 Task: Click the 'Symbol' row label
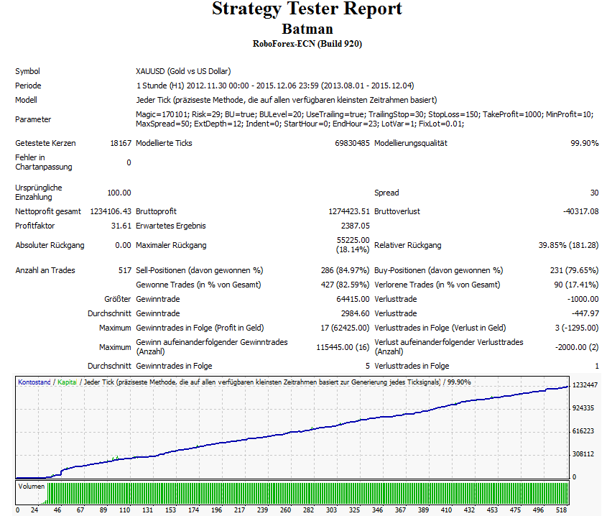(x=27, y=71)
